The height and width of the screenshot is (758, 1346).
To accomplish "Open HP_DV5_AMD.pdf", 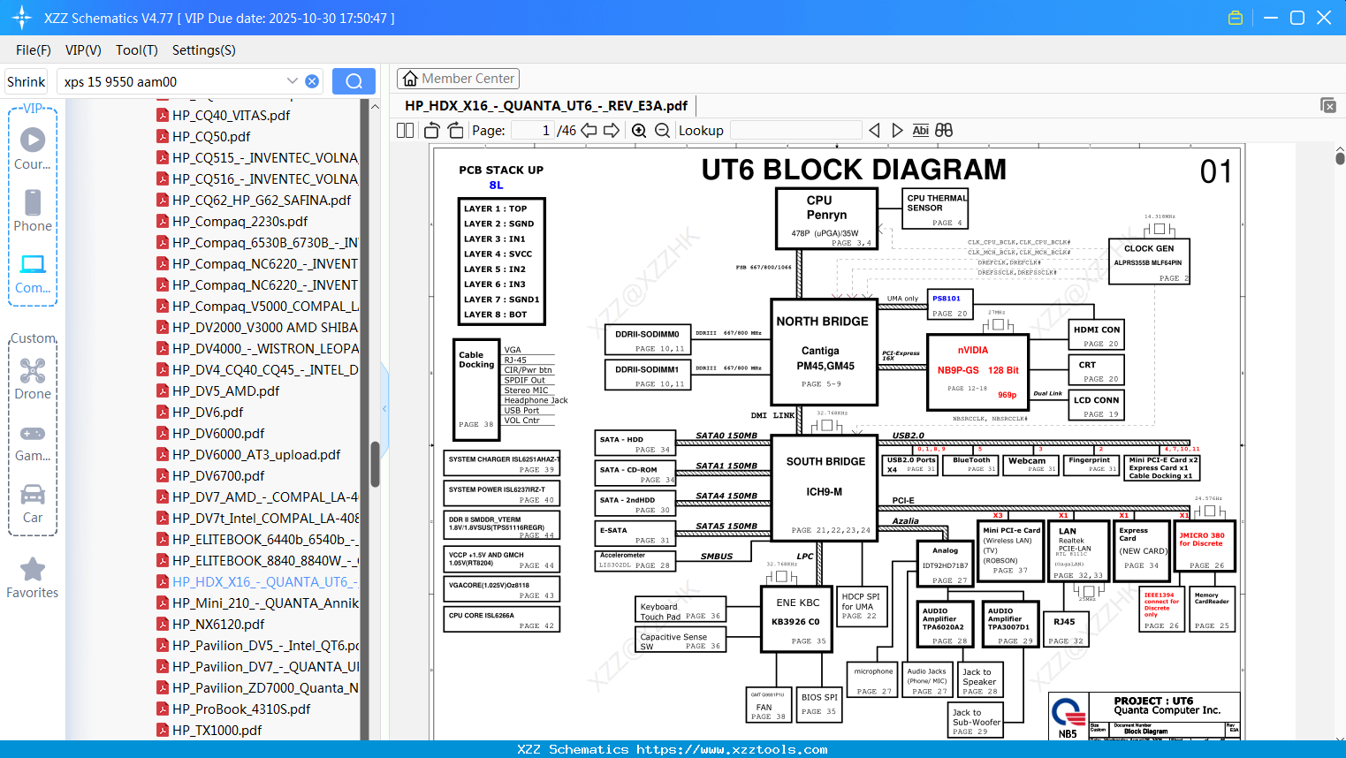I will click(225, 390).
